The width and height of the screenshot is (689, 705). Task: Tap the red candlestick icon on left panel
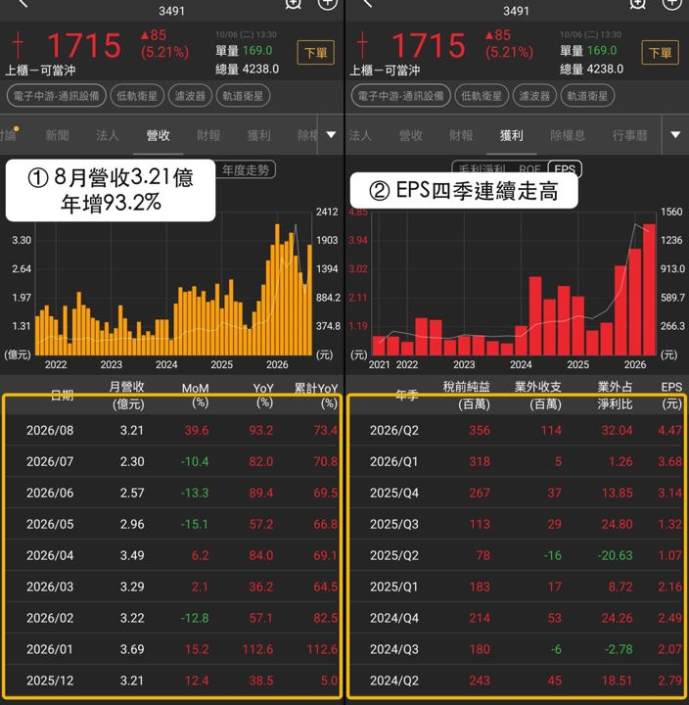click(18, 45)
